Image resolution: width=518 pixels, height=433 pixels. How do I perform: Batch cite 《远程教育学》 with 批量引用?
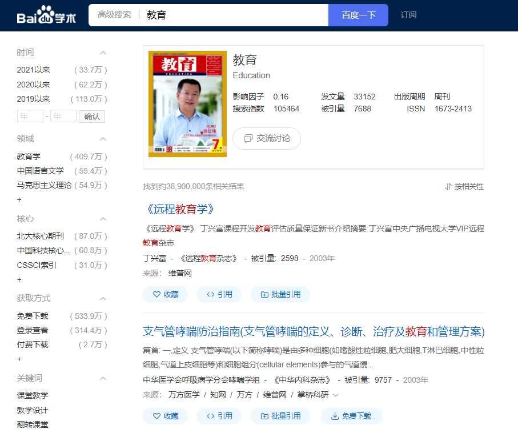(x=280, y=295)
